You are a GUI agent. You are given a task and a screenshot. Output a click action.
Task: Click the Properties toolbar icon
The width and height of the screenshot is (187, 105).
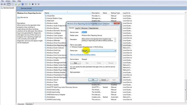(x=13, y=4)
